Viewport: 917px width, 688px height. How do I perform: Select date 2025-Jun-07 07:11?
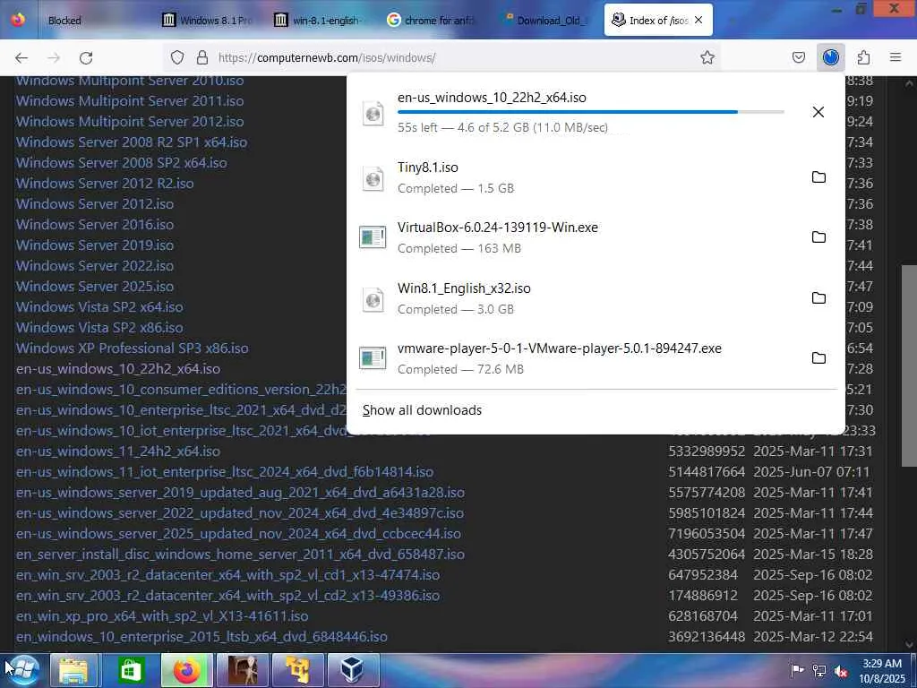(x=811, y=471)
